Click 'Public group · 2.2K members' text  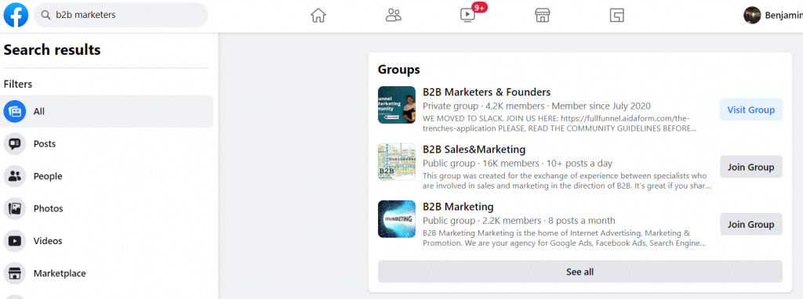pos(482,221)
